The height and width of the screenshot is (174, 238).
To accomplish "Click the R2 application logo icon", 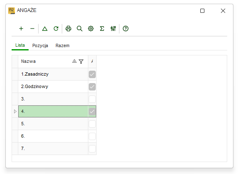I will [12, 11].
